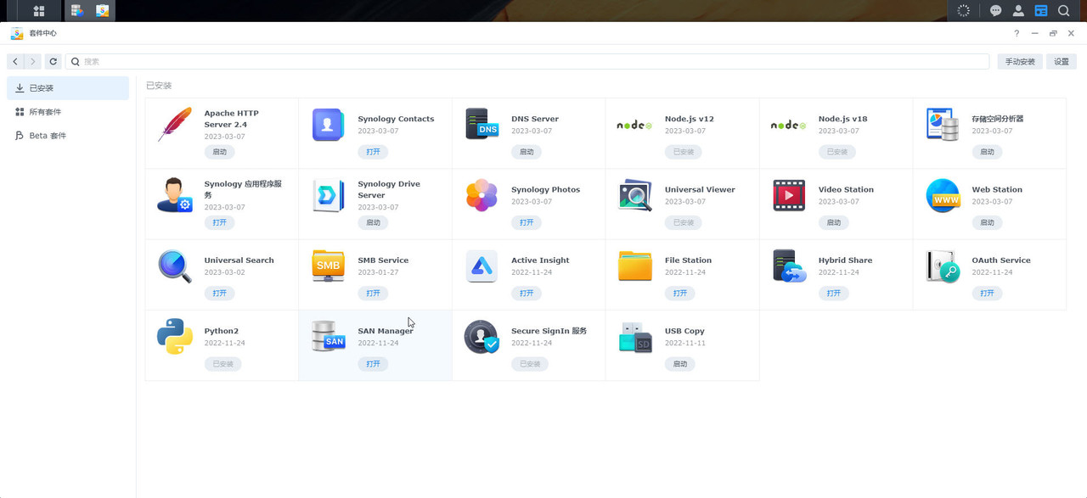Click 打开 under OAuth Service
This screenshot has width=1087, height=498.
click(987, 293)
